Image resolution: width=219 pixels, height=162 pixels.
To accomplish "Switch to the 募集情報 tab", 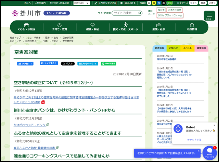I will 201,48.
